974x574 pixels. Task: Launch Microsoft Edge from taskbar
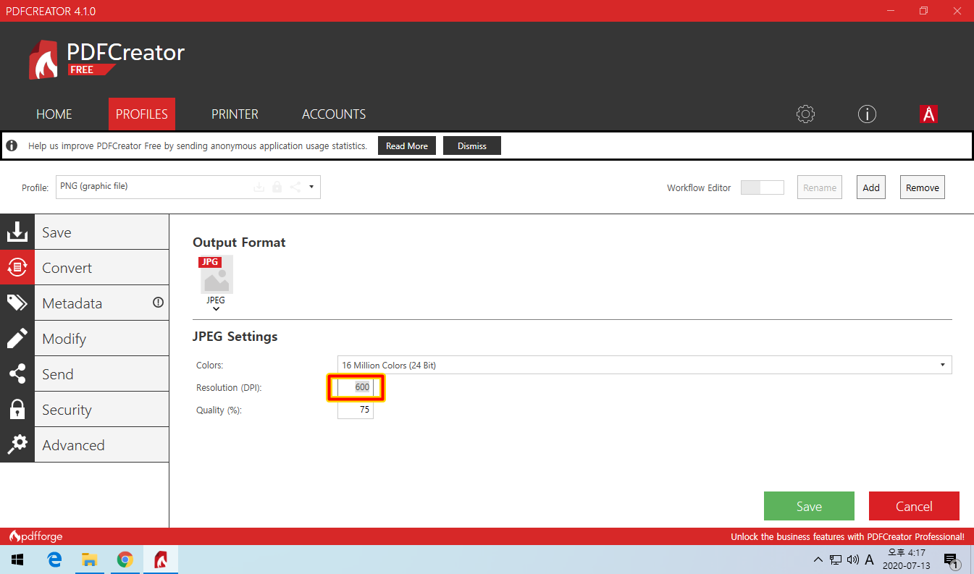(54, 560)
